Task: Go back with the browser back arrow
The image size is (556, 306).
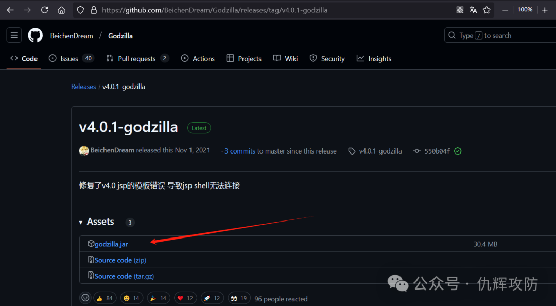Action: [x=10, y=10]
